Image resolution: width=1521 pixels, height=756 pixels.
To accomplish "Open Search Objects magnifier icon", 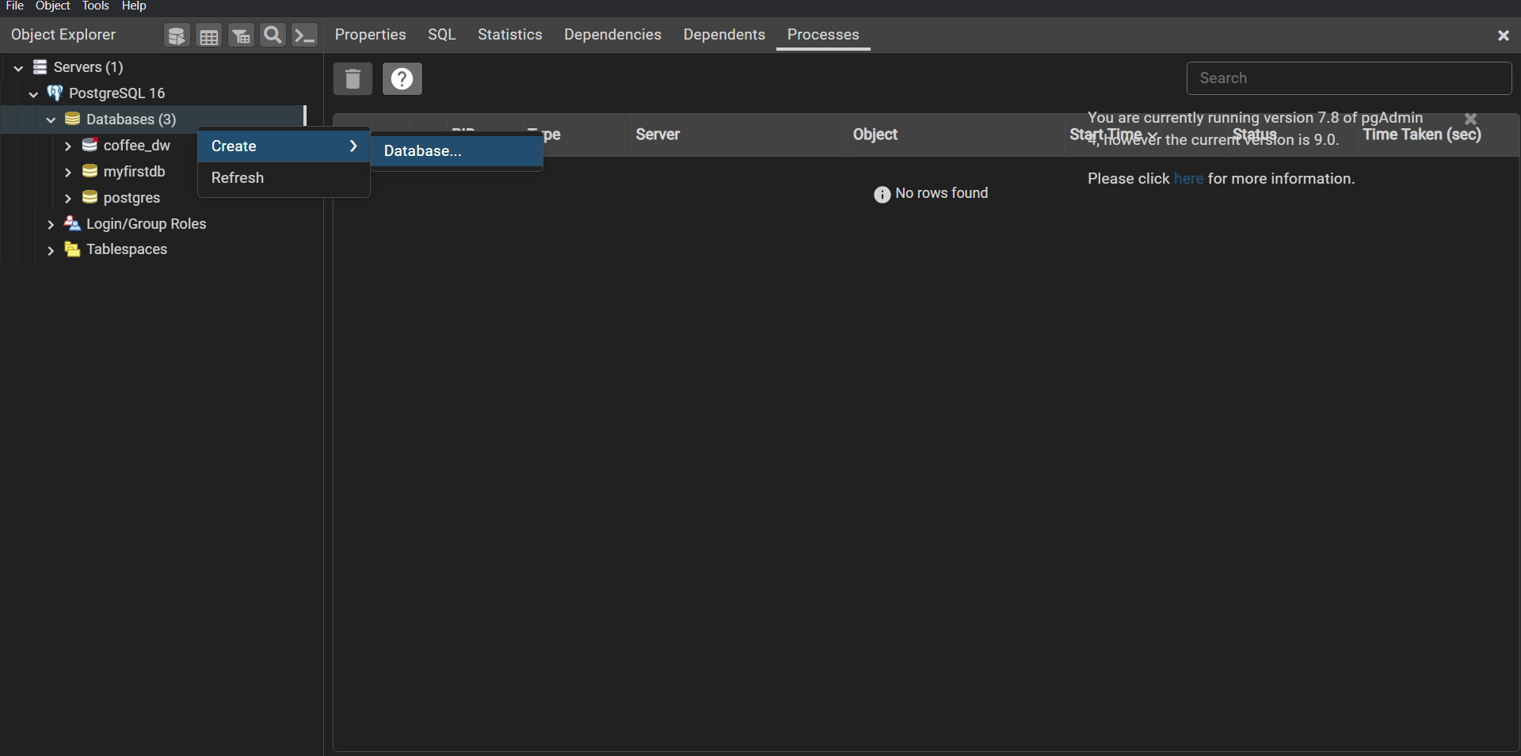I will click(273, 36).
